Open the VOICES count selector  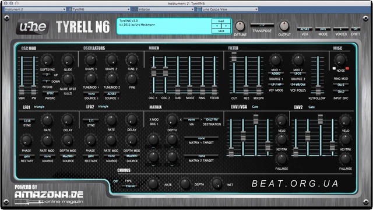click(x=340, y=29)
